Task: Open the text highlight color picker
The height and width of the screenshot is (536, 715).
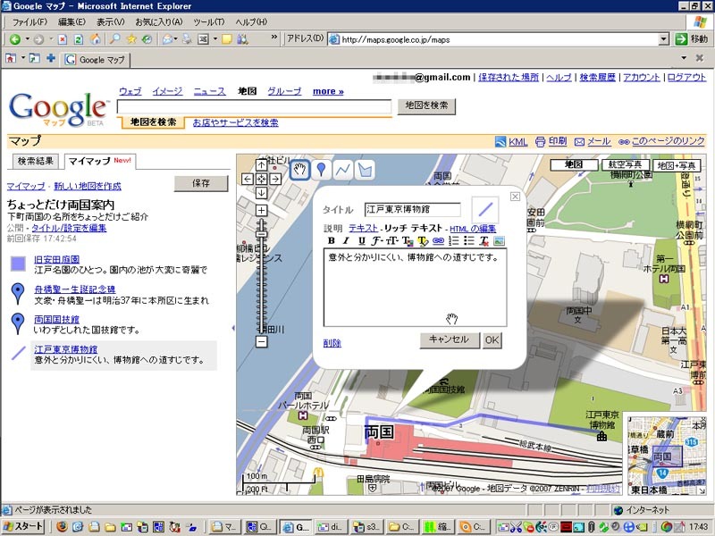Action: click(422, 240)
